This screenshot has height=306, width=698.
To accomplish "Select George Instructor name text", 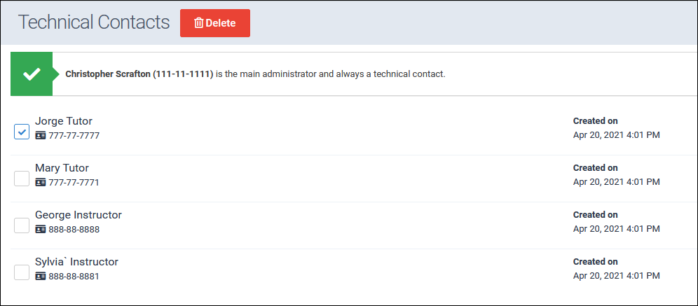I will pos(78,215).
